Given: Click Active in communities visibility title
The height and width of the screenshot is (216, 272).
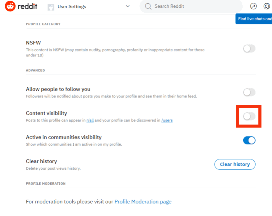Looking at the screenshot, I should coord(64,137).
